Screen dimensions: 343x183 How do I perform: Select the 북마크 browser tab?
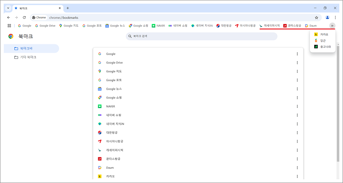tap(38, 8)
